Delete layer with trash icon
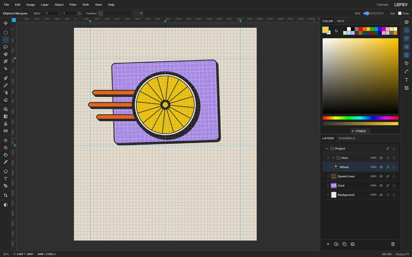Image resolution: width=412 pixels, height=257 pixels. tap(393, 244)
